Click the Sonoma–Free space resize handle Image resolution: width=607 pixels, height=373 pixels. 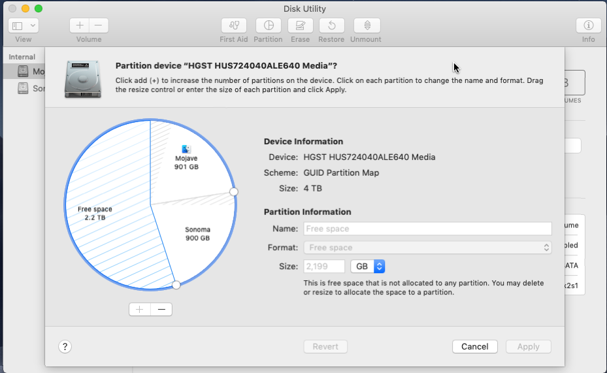[x=176, y=285]
